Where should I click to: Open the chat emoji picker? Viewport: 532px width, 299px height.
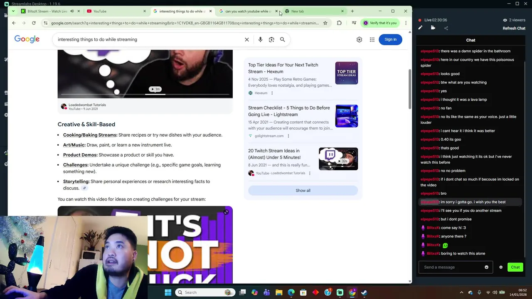487,267
